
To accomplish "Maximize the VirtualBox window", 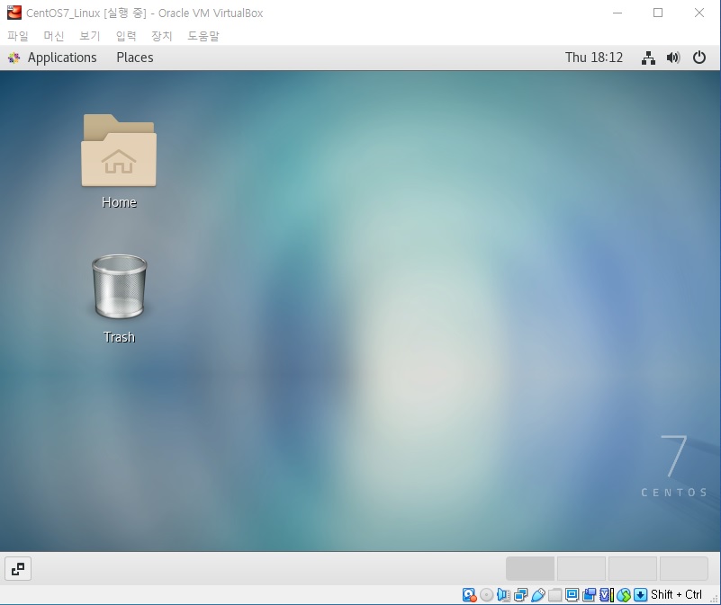I will (x=658, y=13).
